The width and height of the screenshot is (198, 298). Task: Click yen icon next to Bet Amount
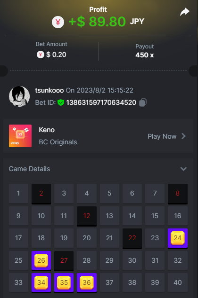(x=41, y=55)
